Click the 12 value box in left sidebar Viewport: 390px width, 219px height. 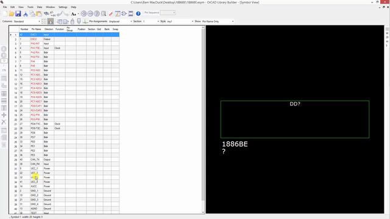click(4, 61)
